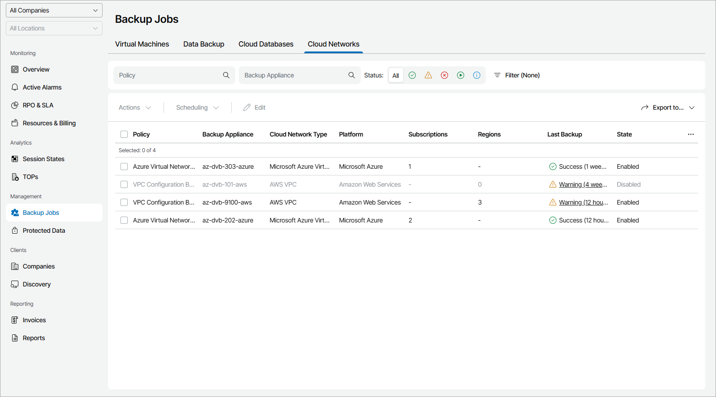Click the Policy search magnifier icon
Screen dimensions: 716x397
pyautogui.click(x=226, y=75)
